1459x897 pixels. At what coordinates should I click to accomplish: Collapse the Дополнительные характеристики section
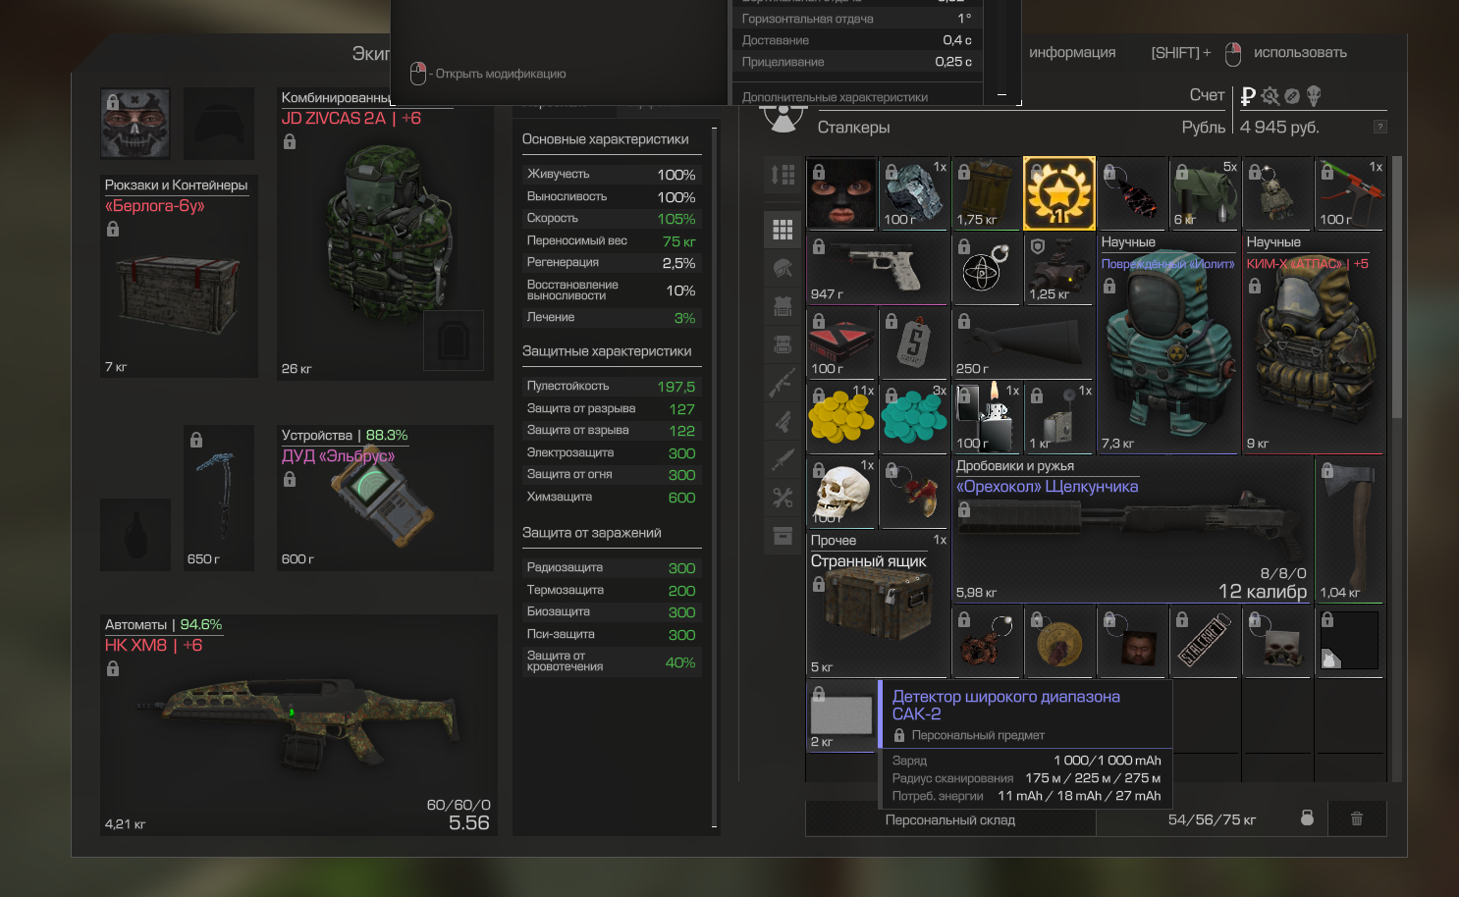click(x=1001, y=95)
